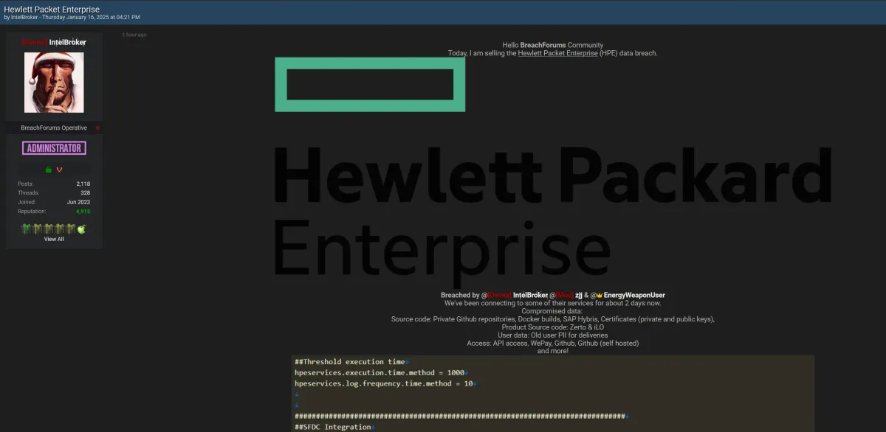Image resolution: width=886 pixels, height=432 pixels.
Task: Click 'hpeservices.log.frequency.time.method = 10' line
Action: pos(384,384)
